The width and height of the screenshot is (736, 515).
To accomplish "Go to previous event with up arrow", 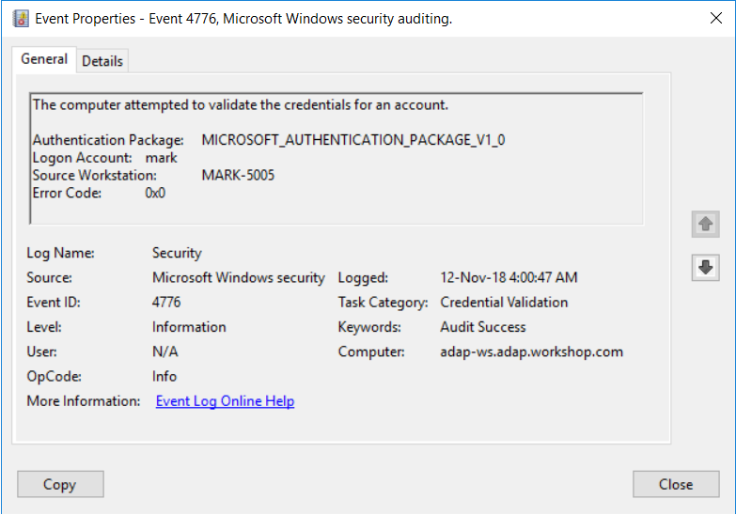I will [706, 225].
